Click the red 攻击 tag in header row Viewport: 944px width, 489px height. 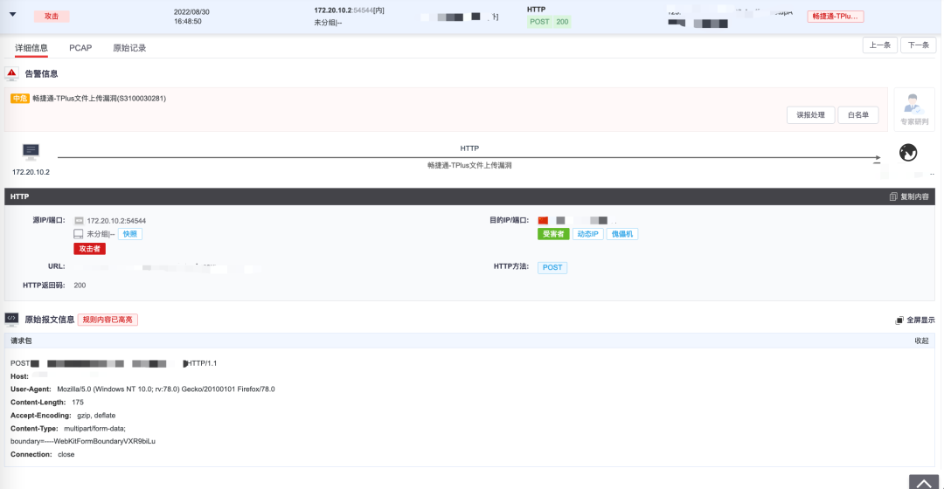[x=52, y=17]
